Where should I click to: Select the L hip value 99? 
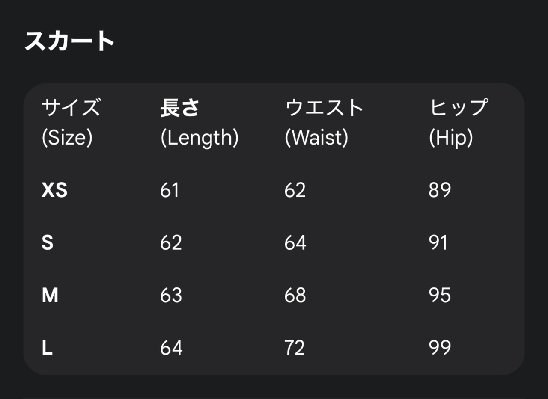(x=440, y=348)
